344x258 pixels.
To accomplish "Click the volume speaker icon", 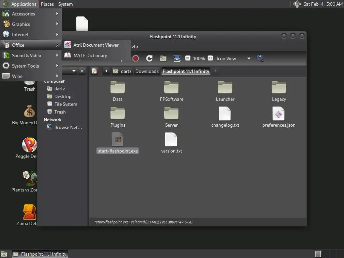I will click(297, 4).
